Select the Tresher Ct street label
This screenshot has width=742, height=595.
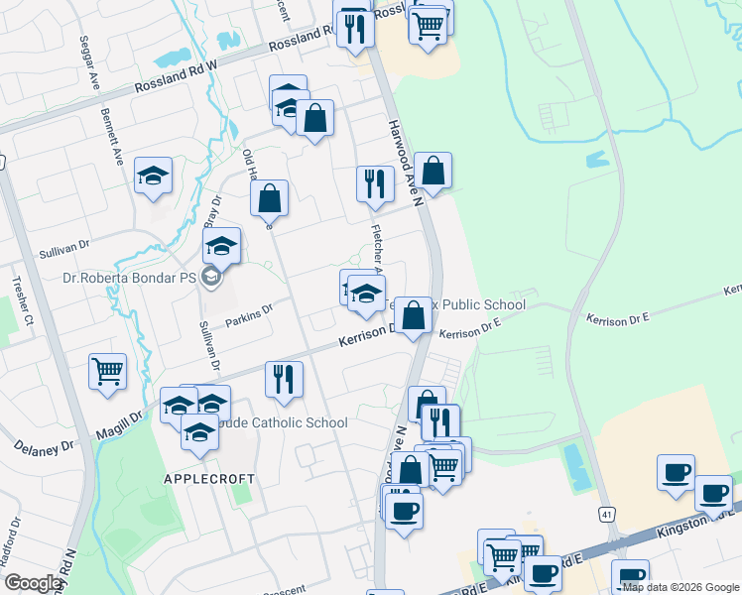(x=23, y=300)
